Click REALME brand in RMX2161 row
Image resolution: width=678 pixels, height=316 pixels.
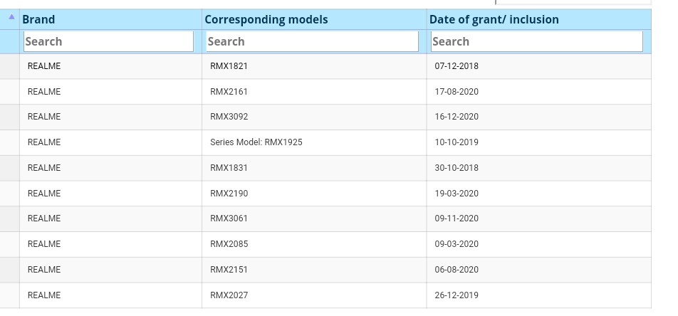[x=44, y=92]
